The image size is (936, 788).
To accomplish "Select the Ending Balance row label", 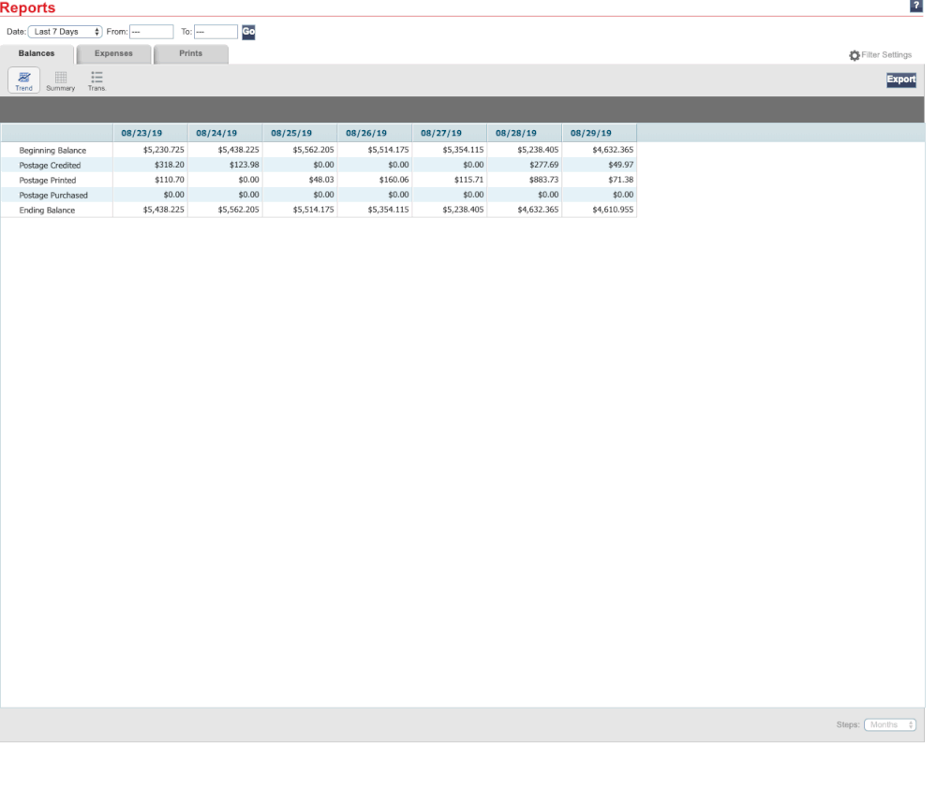I will 47,211.
